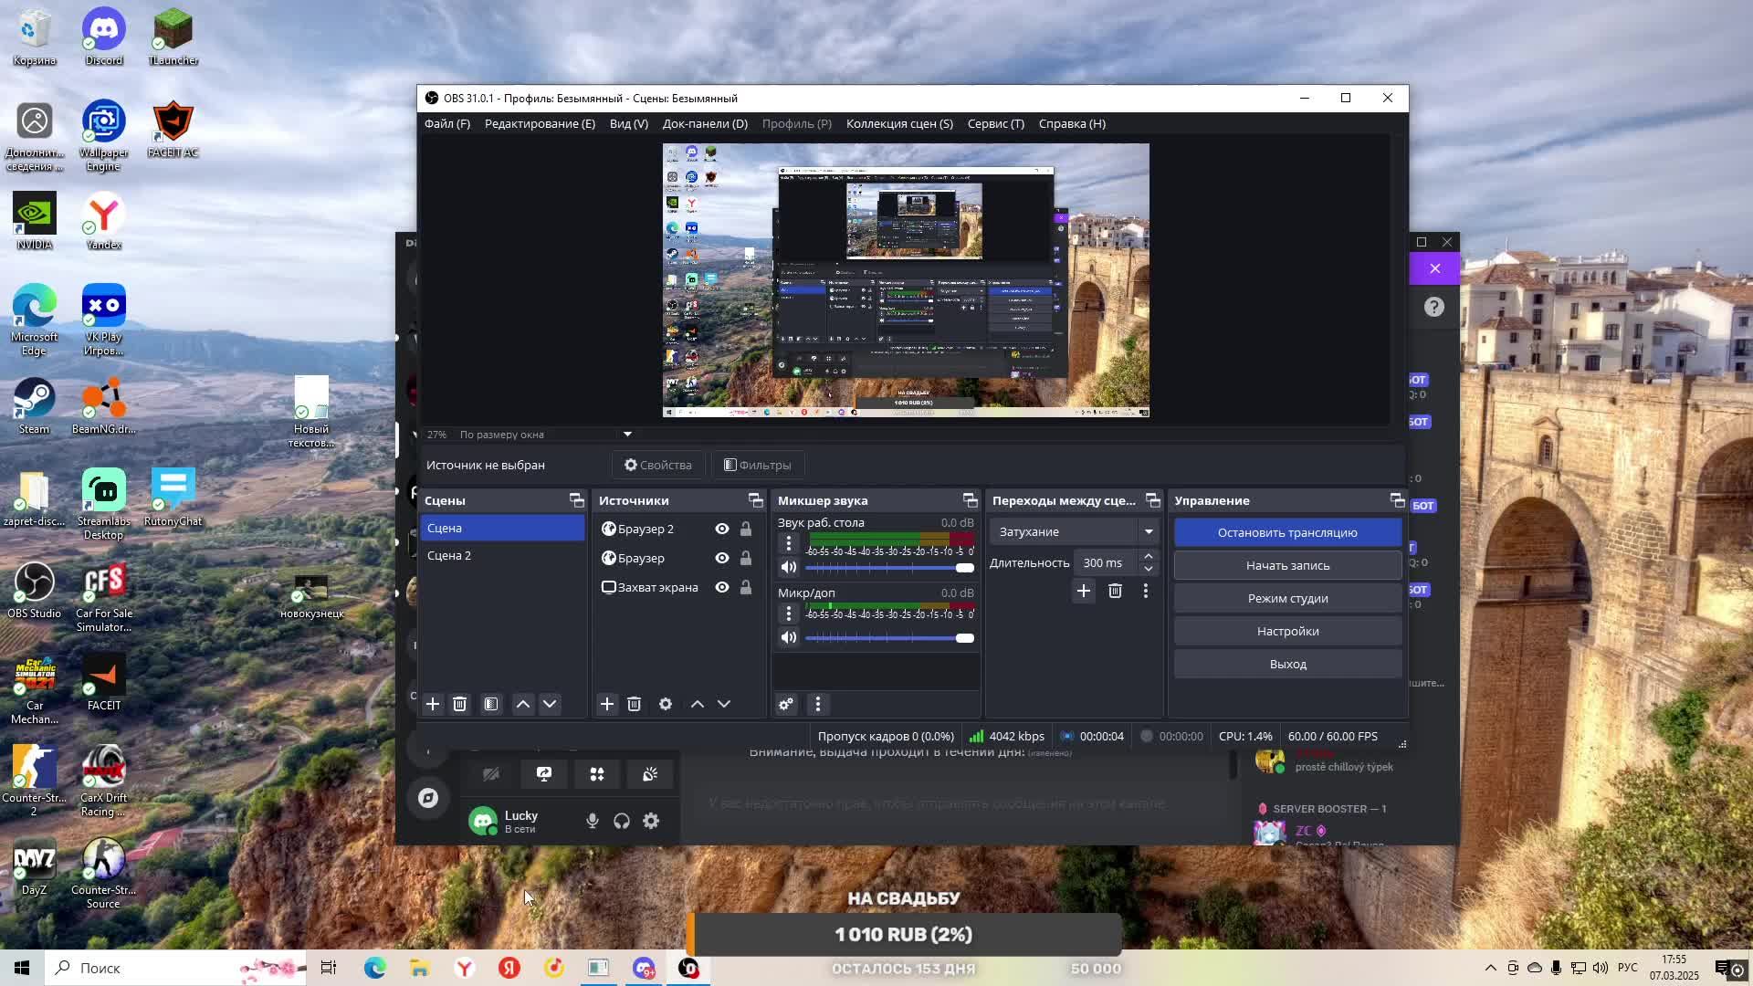
Task: Open Звук раб. стола three-dot options
Action: (789, 543)
